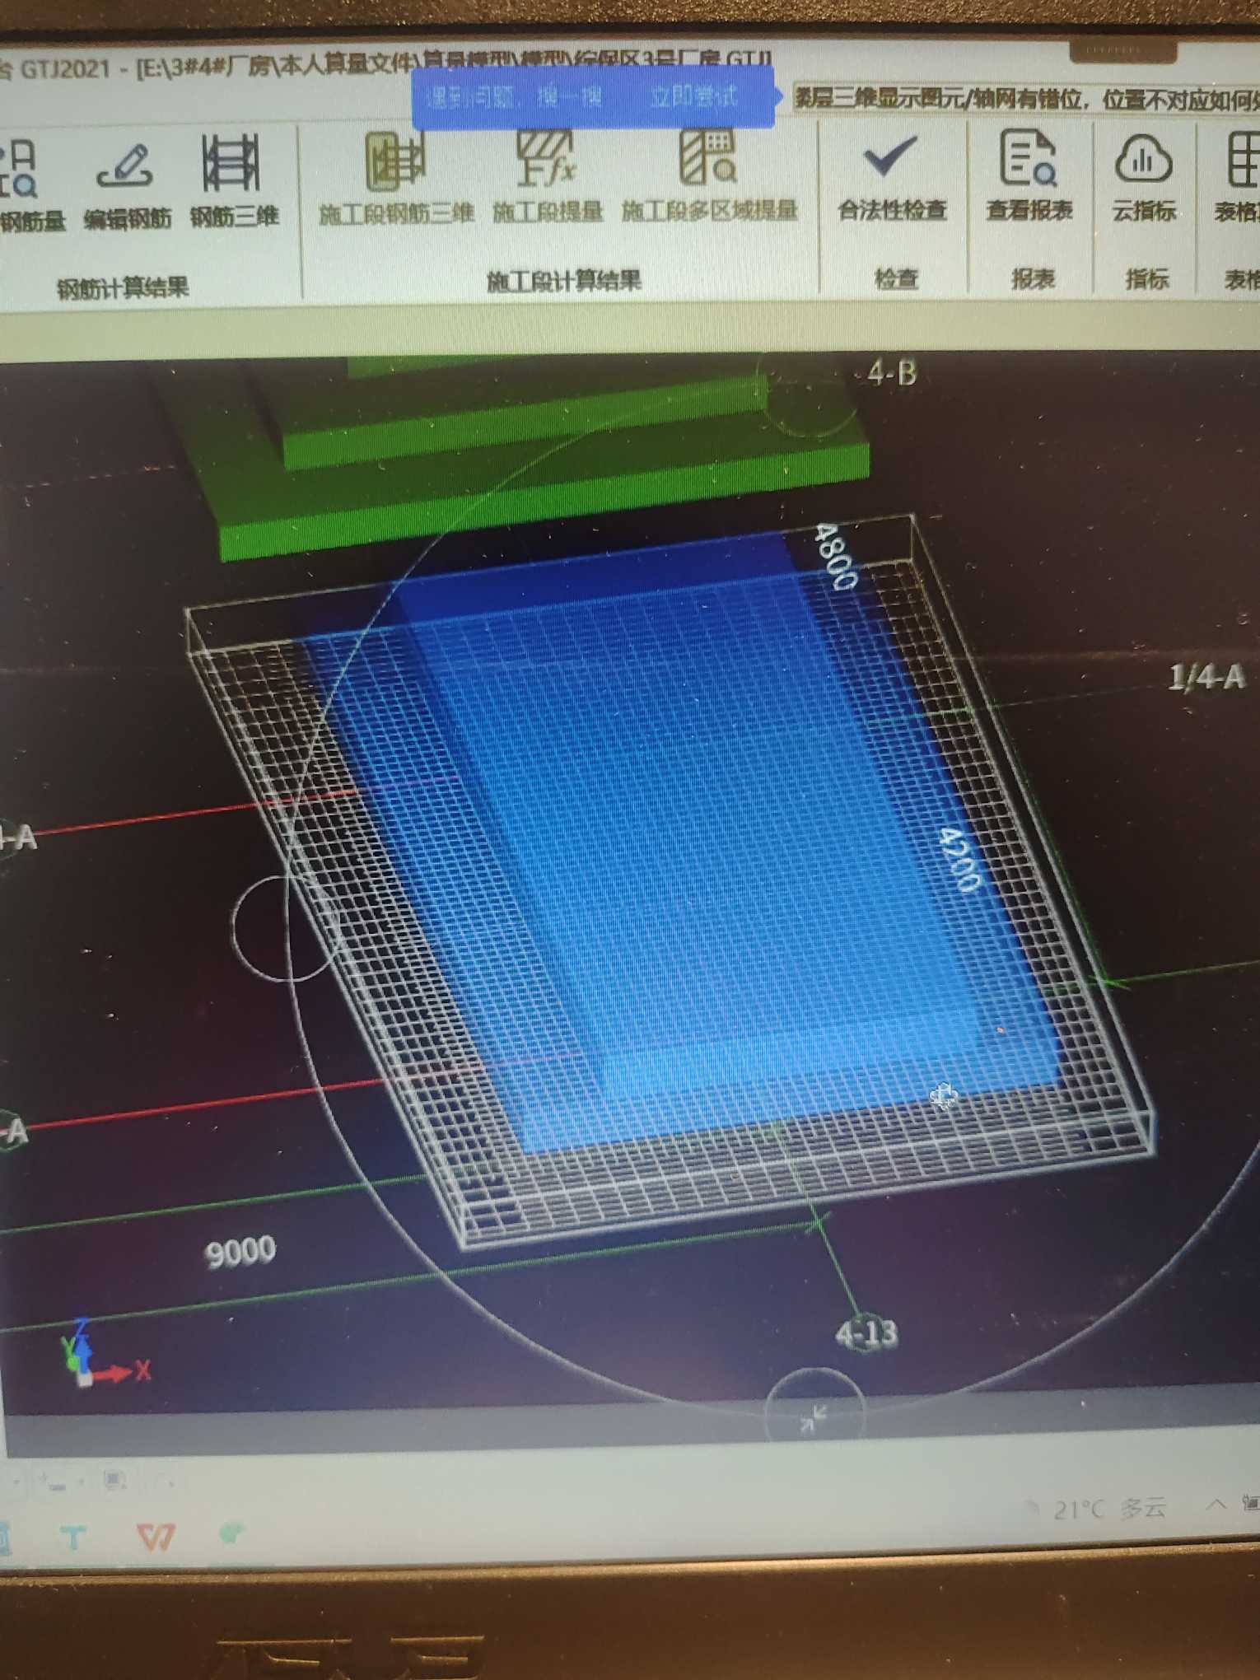The image size is (1260, 1680).
Task: Click the 施工段钢筋三维 icon
Action: (x=396, y=177)
